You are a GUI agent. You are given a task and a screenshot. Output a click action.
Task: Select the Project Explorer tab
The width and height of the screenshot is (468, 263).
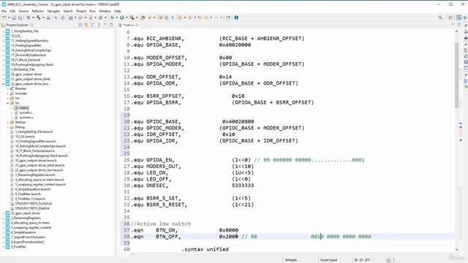point(17,25)
